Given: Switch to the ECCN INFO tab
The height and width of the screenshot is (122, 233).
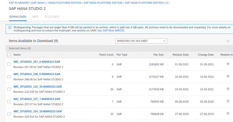Looking at the screenshot, I should click(52, 17).
